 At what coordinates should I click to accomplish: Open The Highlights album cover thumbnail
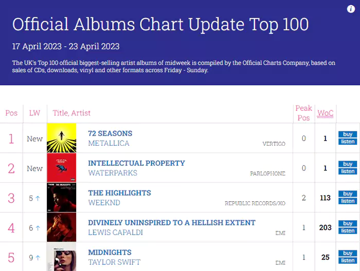(62, 198)
